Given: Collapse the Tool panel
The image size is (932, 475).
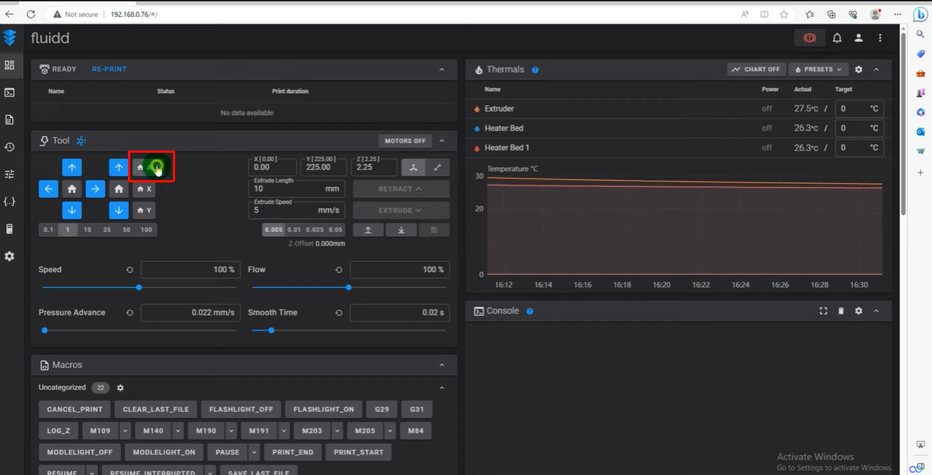Looking at the screenshot, I should (442, 141).
